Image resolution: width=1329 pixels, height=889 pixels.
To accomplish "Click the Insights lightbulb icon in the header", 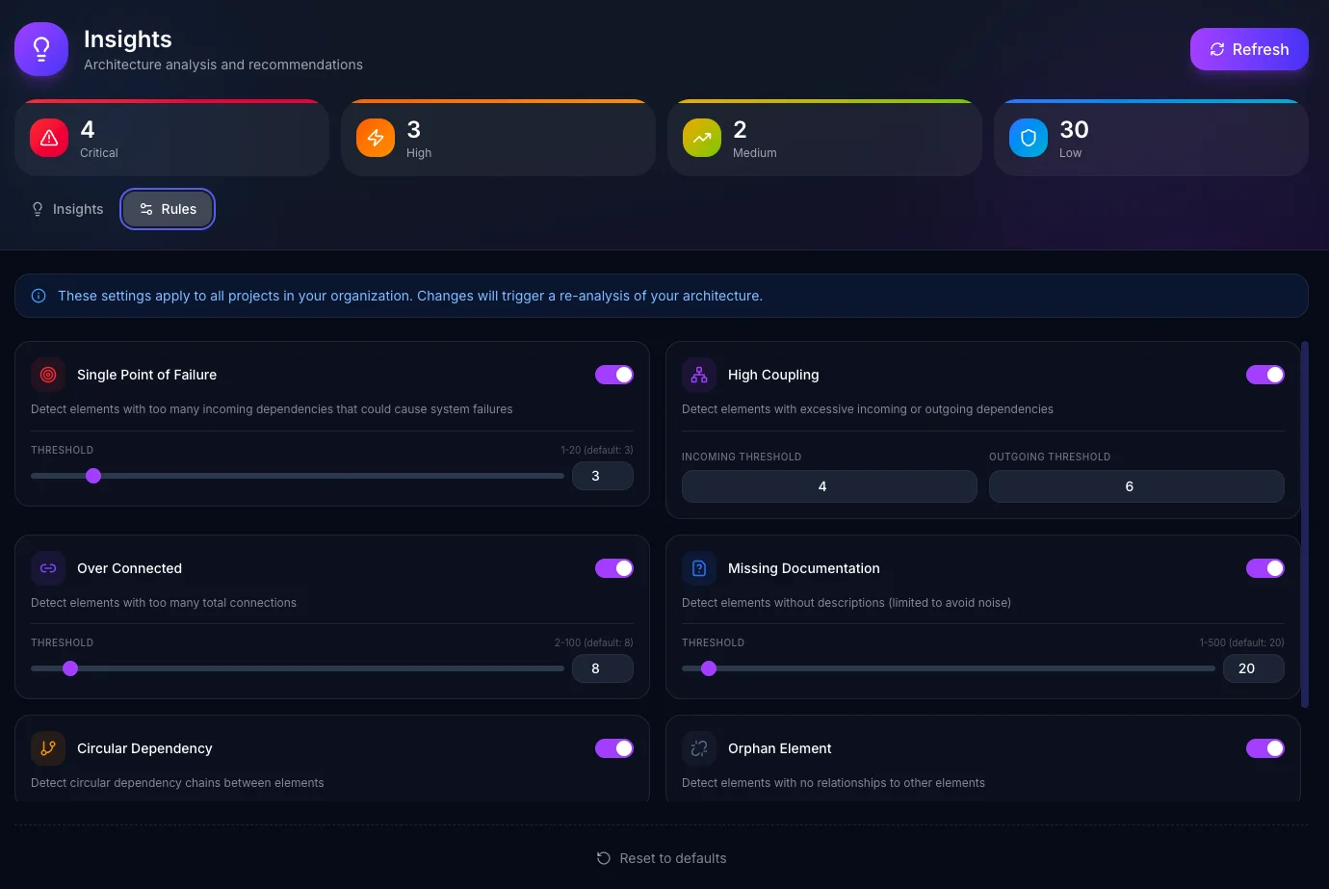I will pos(40,48).
